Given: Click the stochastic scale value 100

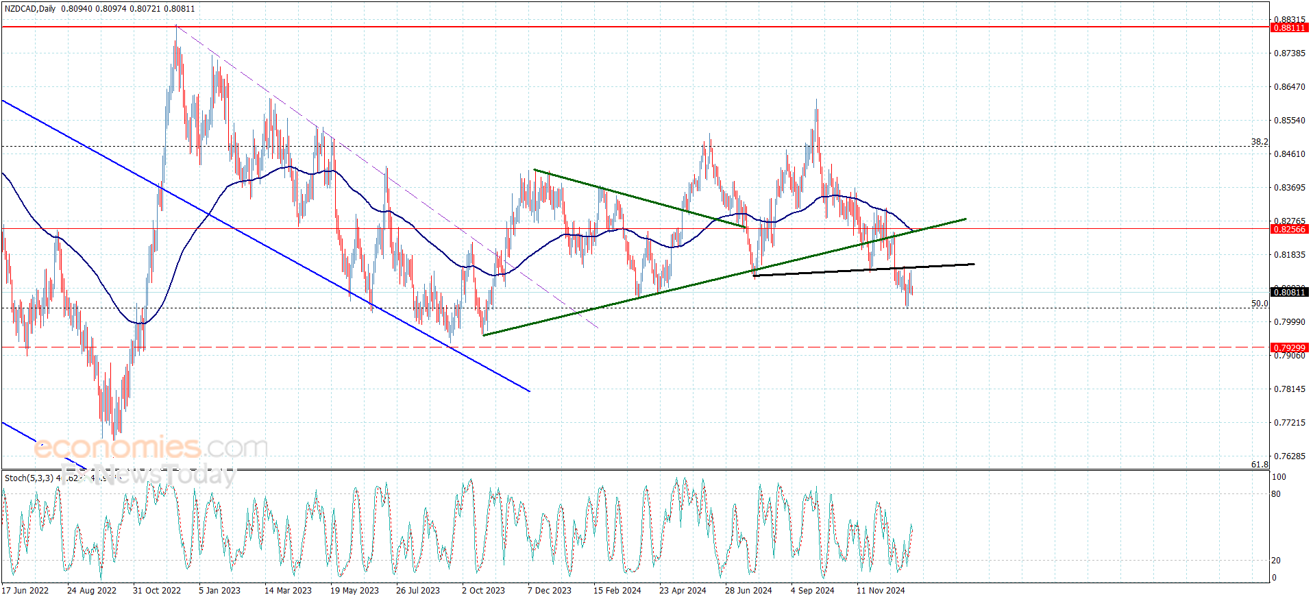Looking at the screenshot, I should point(1279,477).
